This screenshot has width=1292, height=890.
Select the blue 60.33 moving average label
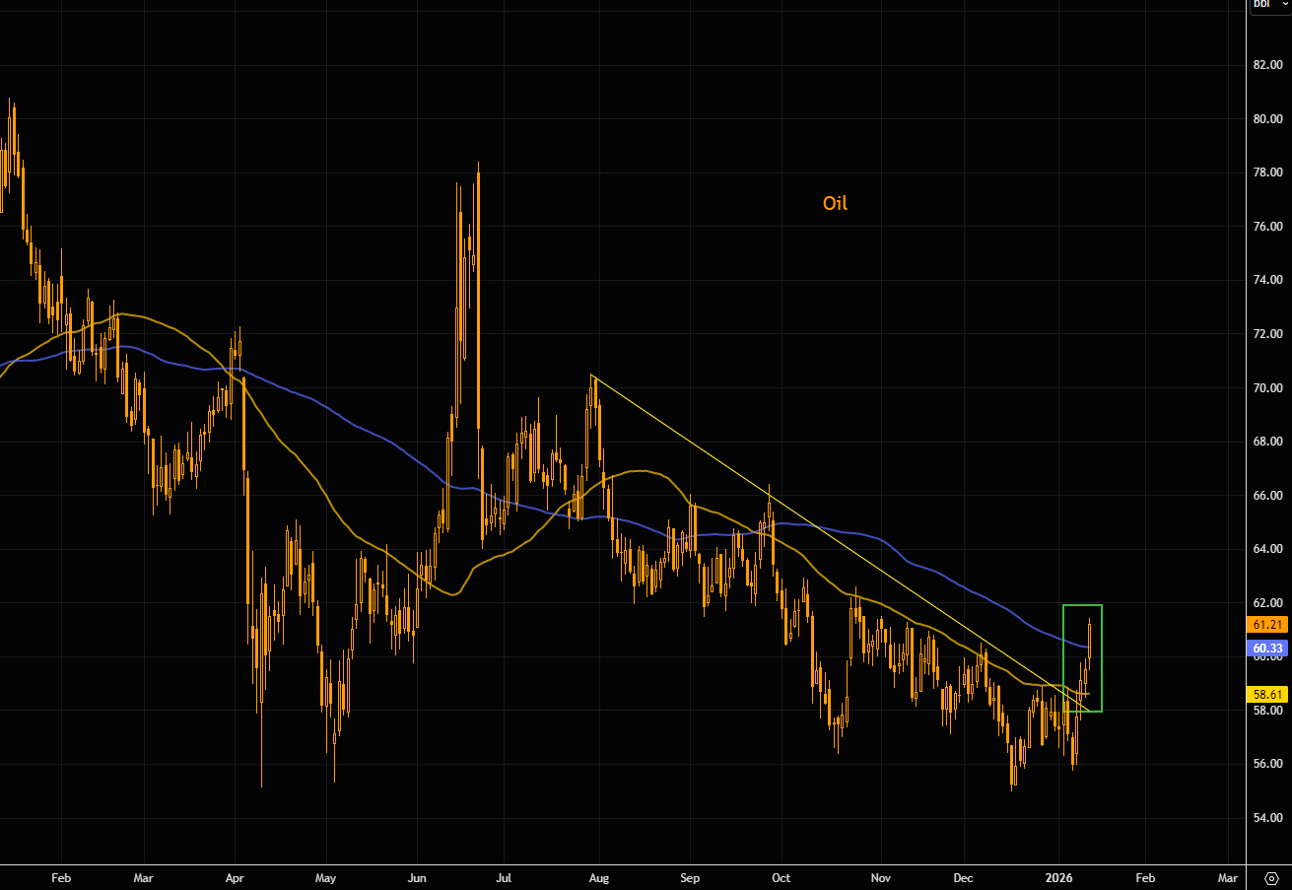click(x=1268, y=649)
